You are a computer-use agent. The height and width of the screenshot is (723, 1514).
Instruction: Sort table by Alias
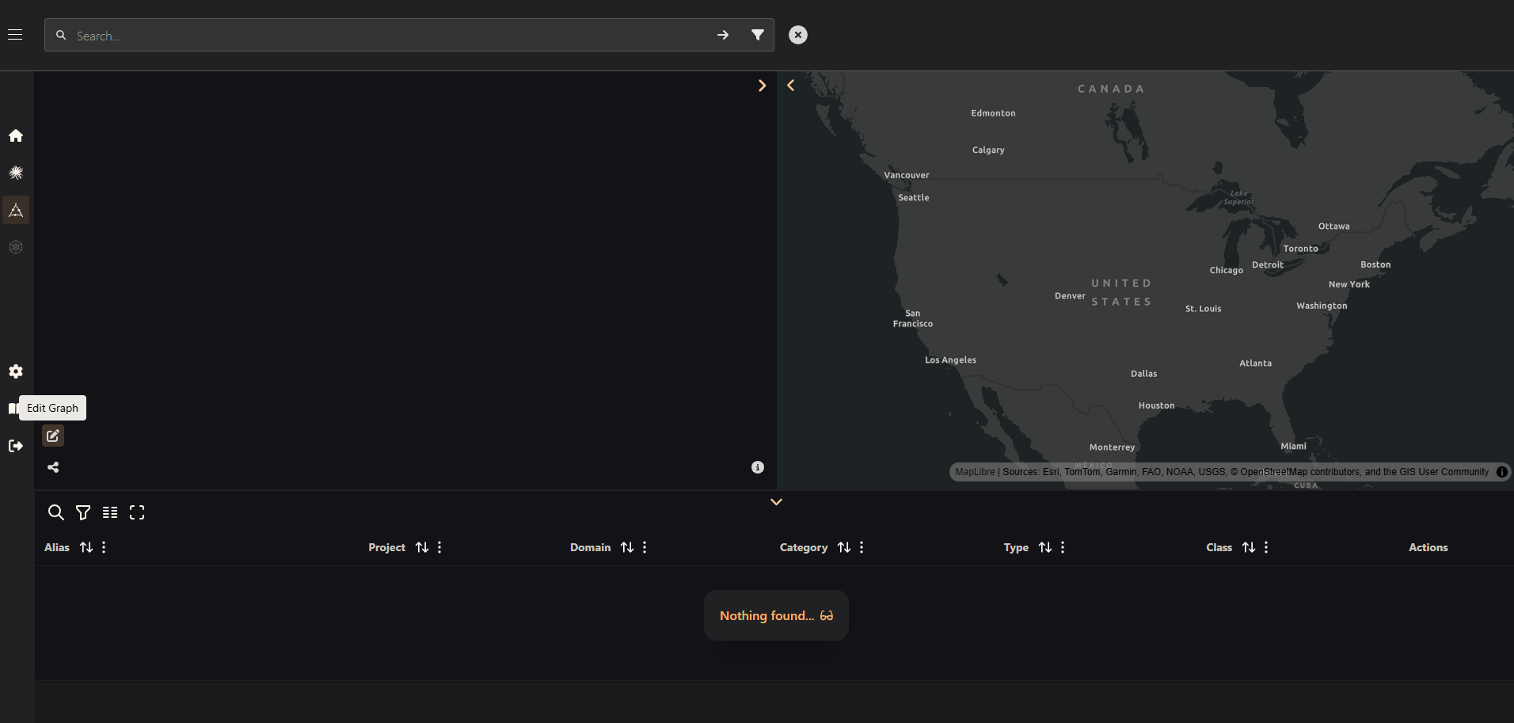click(x=86, y=547)
